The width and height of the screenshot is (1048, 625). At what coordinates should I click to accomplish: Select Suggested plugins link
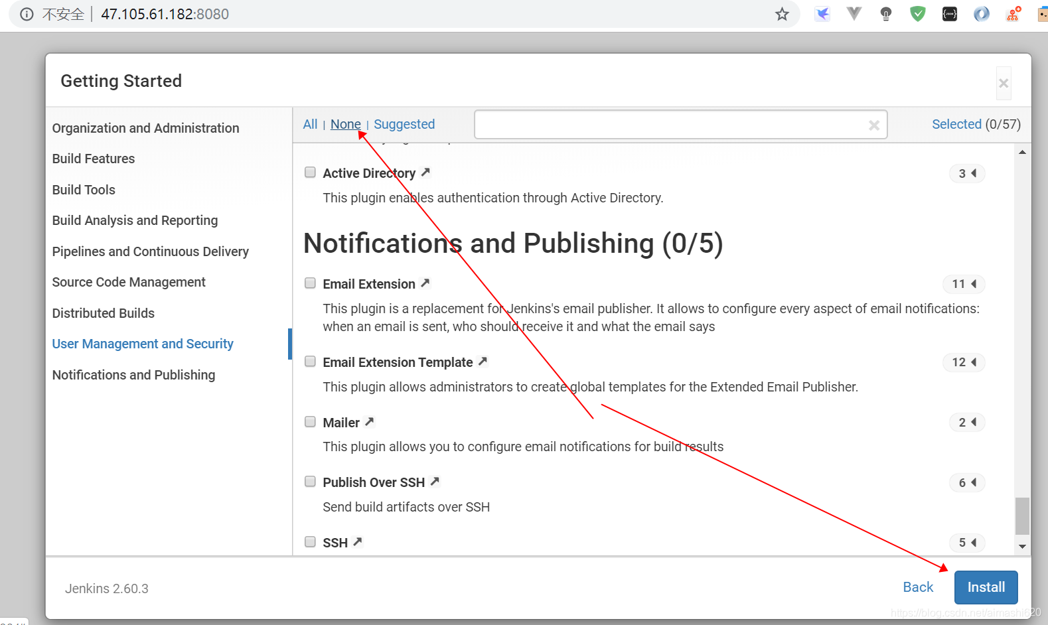404,124
